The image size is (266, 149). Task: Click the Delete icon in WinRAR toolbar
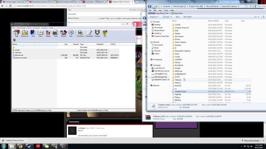pos(48,33)
